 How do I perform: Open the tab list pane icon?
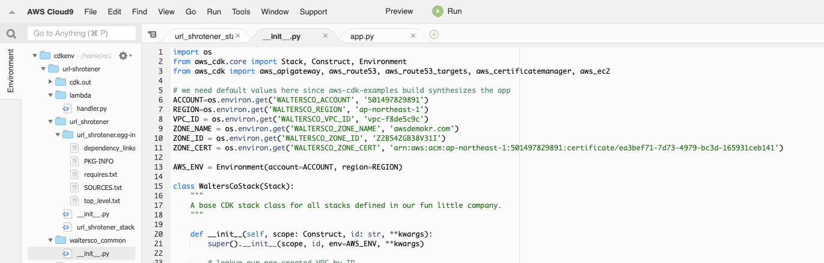[152, 35]
